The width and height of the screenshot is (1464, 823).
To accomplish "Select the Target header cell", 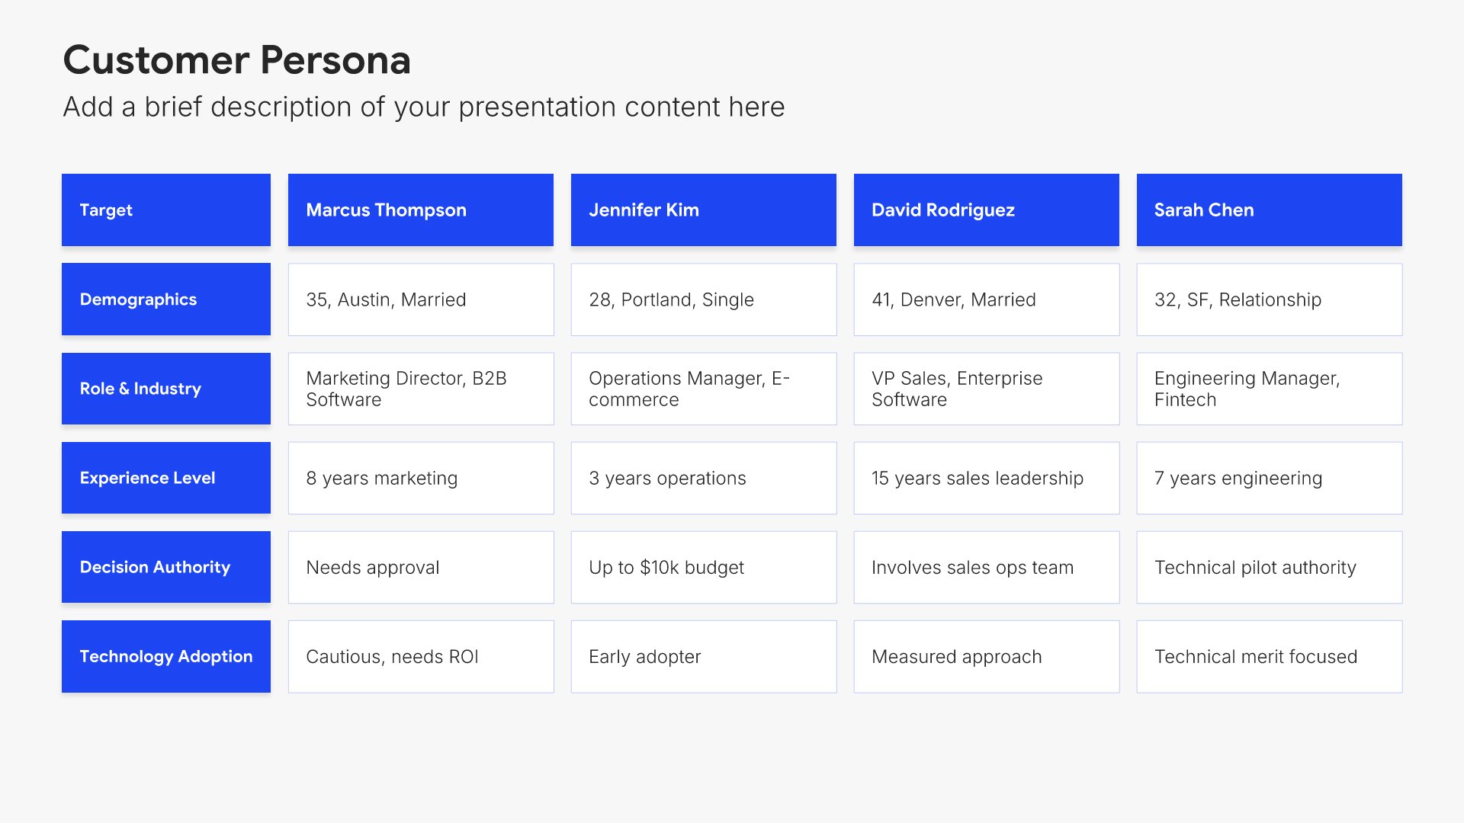I will tap(166, 210).
